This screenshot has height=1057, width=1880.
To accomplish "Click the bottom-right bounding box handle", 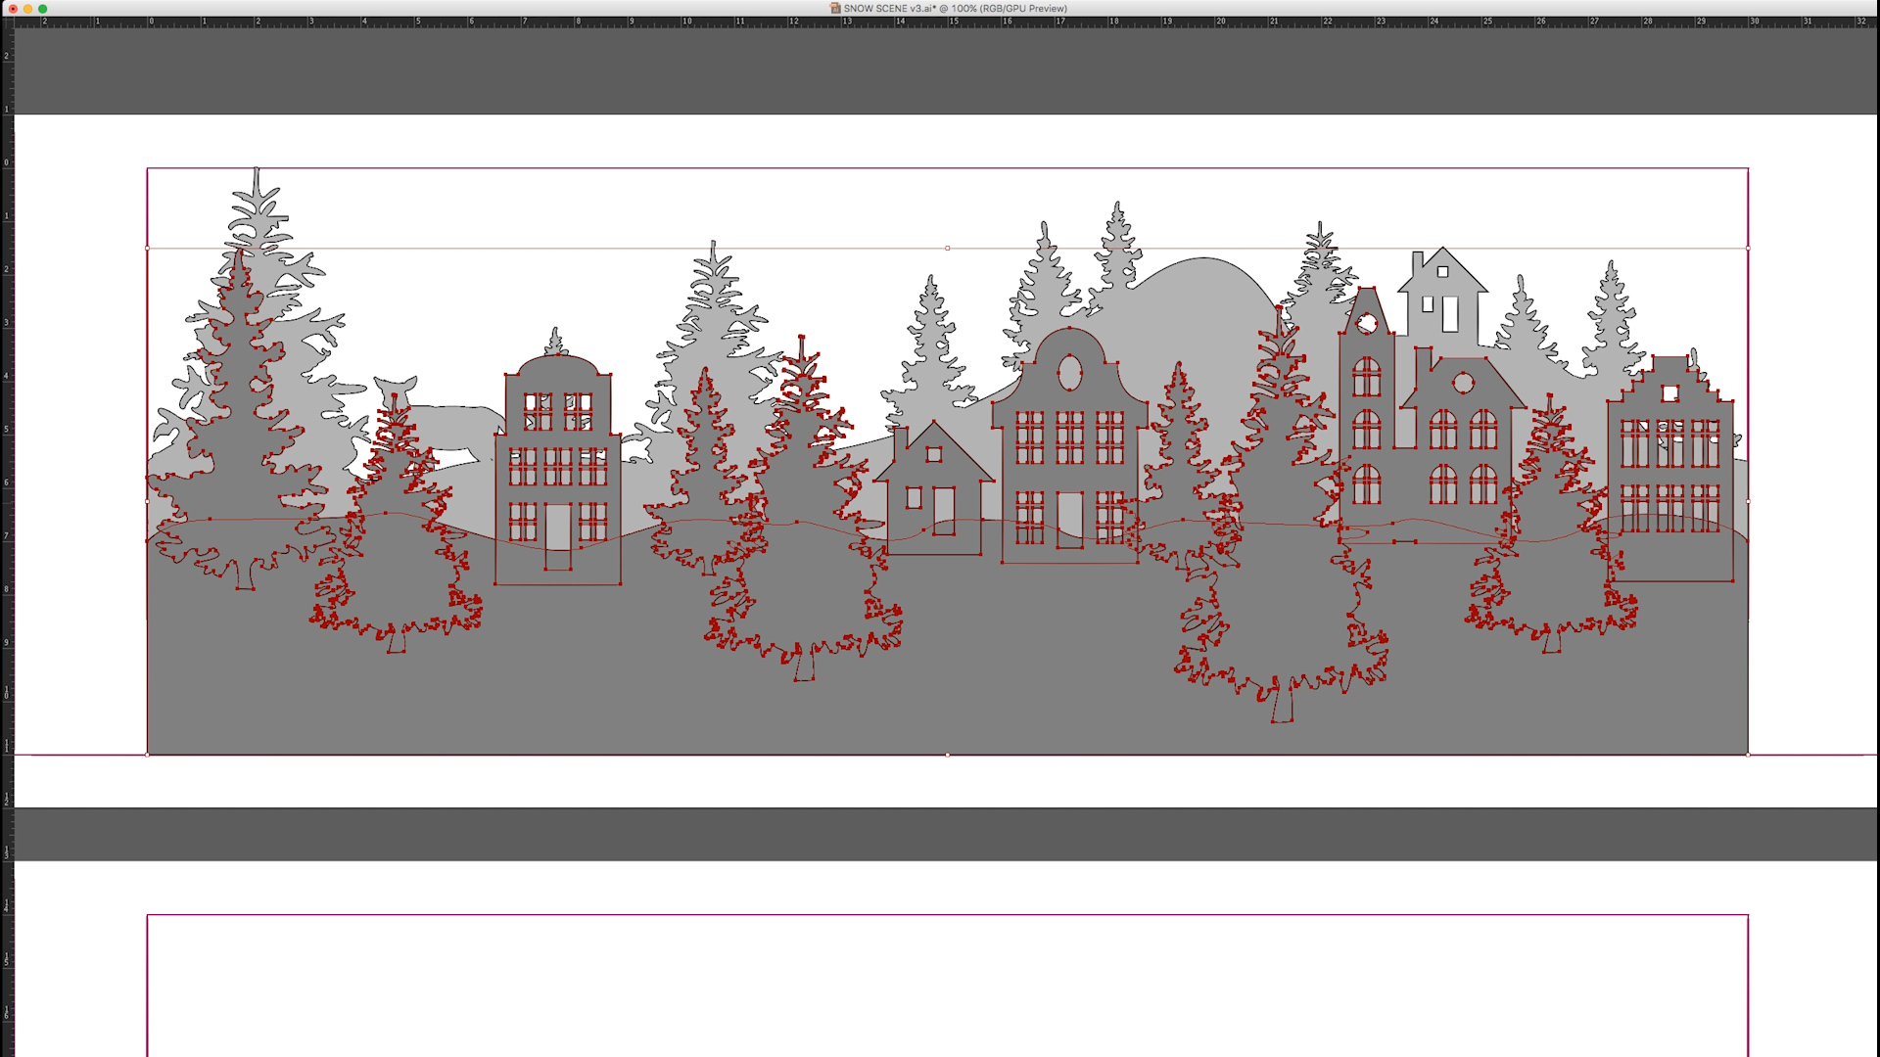I will (1748, 755).
